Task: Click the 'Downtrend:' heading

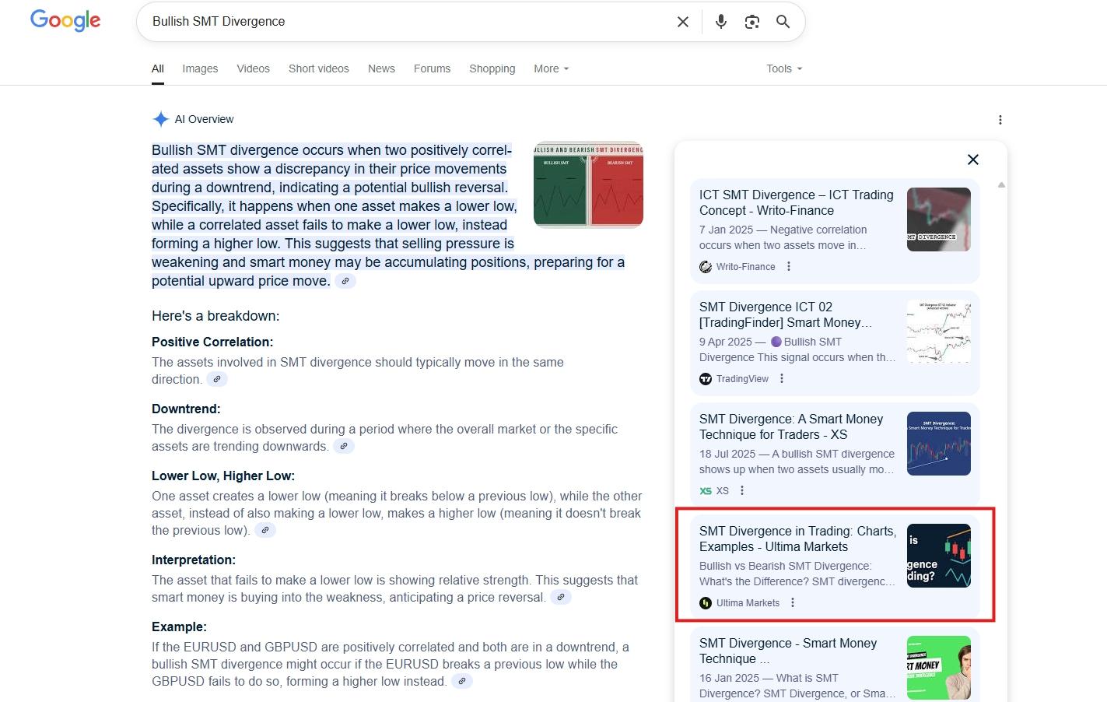Action: click(x=186, y=409)
